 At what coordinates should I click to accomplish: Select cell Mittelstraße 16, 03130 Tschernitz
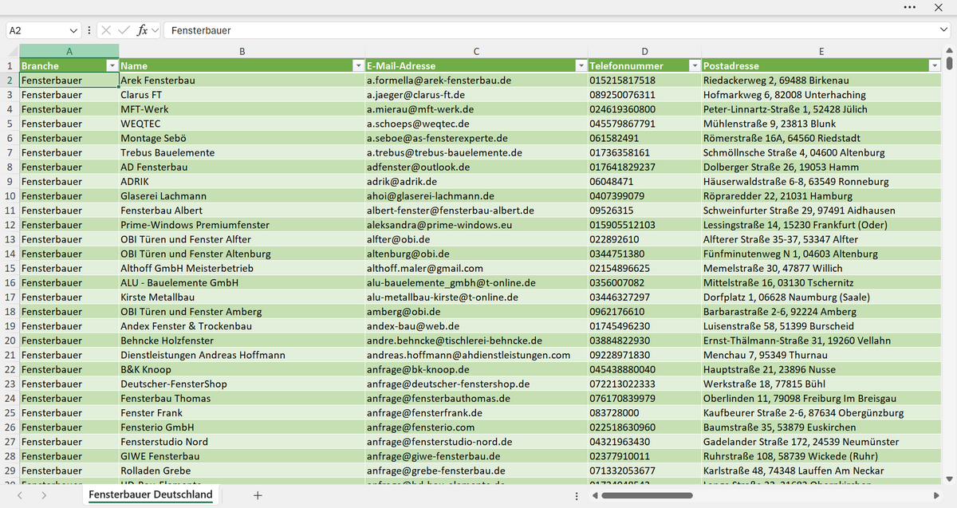click(x=821, y=283)
